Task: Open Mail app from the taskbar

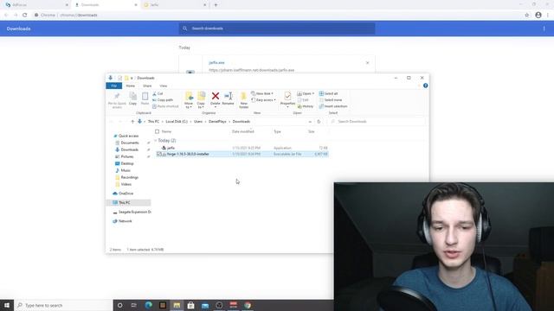Action: 205,305
